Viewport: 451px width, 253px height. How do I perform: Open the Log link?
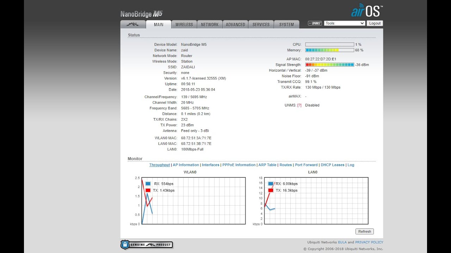351,165
